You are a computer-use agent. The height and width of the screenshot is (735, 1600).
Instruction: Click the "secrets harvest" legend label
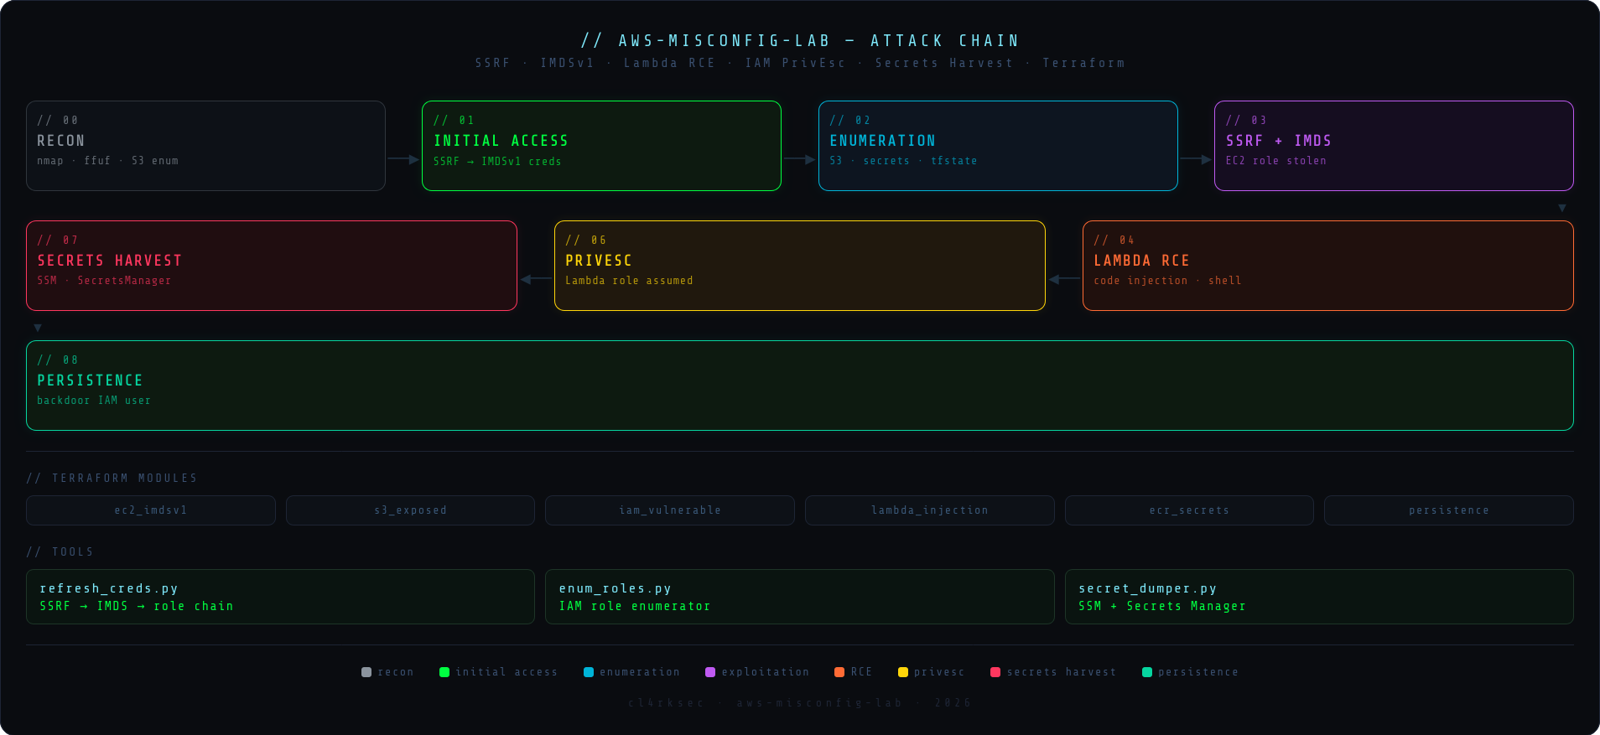(1062, 672)
